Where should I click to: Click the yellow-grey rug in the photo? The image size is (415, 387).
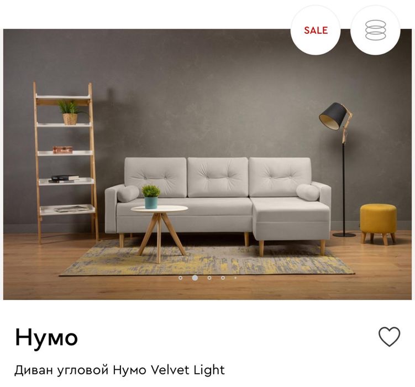coord(207,260)
